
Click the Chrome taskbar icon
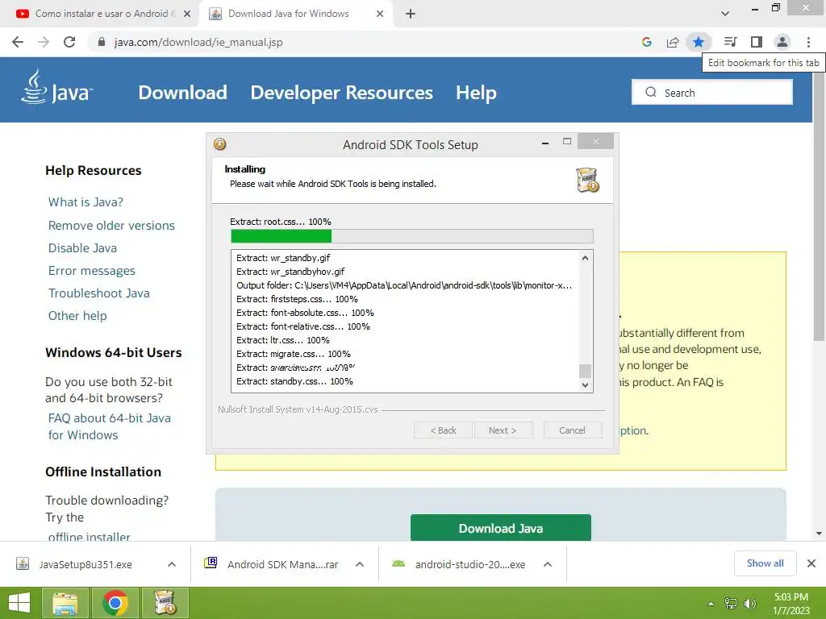point(115,603)
